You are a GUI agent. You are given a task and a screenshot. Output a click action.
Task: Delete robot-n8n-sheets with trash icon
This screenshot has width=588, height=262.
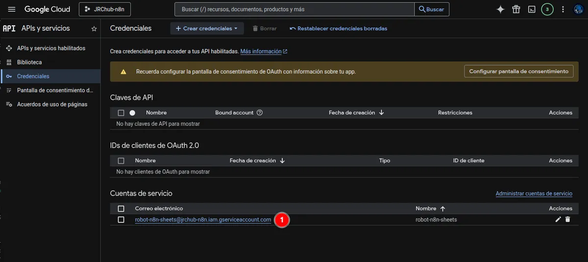[568, 219]
